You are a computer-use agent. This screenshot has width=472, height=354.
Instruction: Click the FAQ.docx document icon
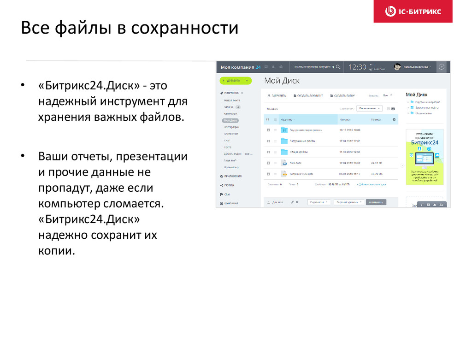284,163
